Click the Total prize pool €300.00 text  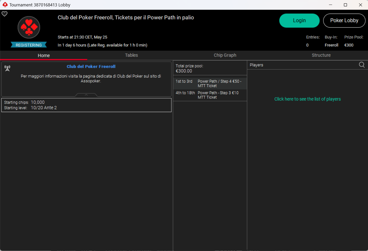189,68
